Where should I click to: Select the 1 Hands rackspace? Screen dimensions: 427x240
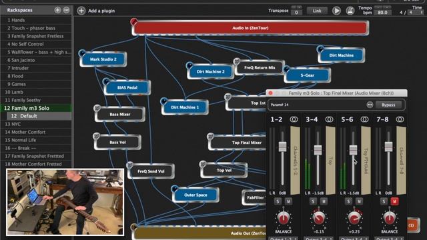(36, 20)
